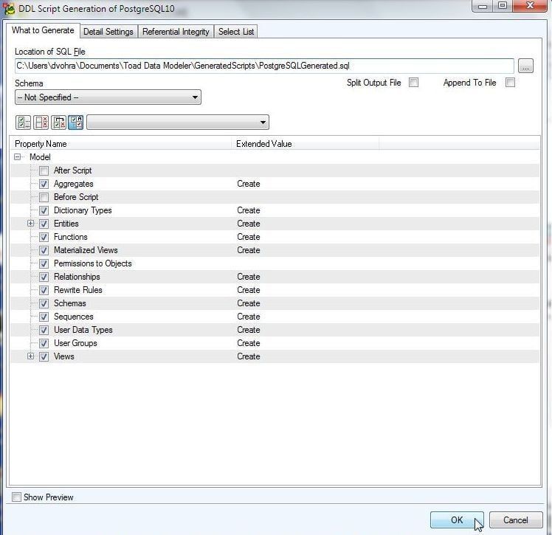The image size is (552, 535).
Task: Uncheck the User Groups checkbox
Action: pyautogui.click(x=44, y=344)
